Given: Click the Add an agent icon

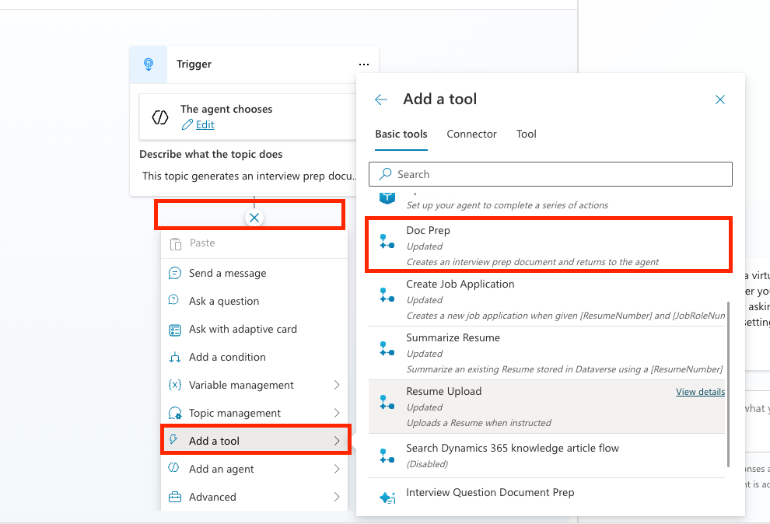Looking at the screenshot, I should (173, 467).
